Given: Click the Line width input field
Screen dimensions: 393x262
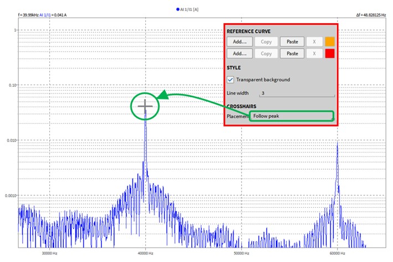Looking at the screenshot, I should pos(297,93).
